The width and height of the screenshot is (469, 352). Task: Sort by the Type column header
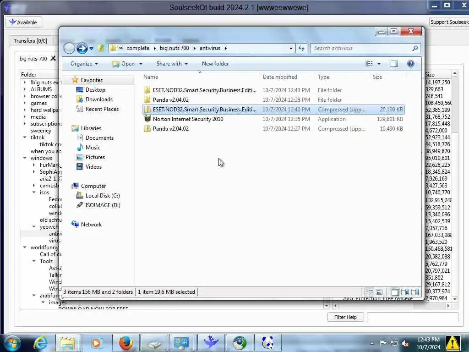pyautogui.click(x=324, y=77)
